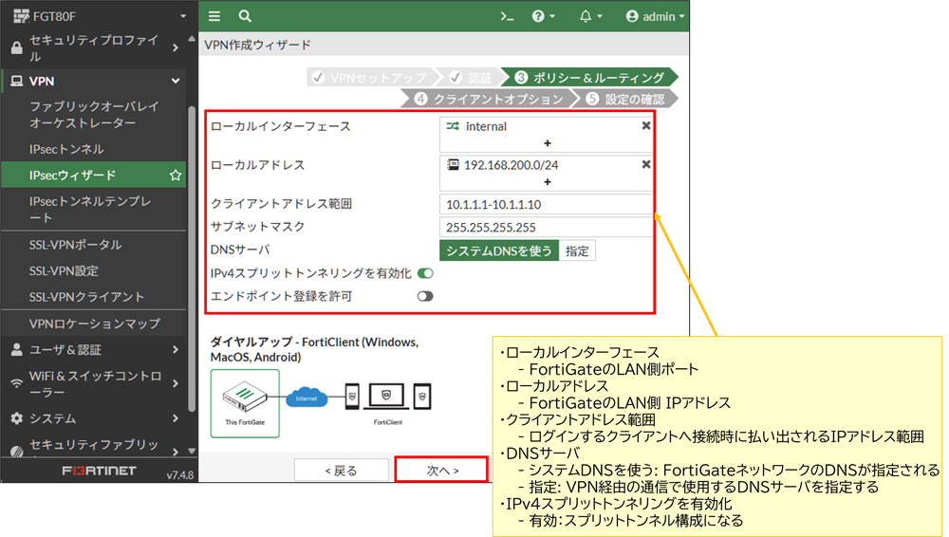Screen dimensions: 949x537
Task: Expand the セキュリティファブリック menu
Action: coord(176,452)
